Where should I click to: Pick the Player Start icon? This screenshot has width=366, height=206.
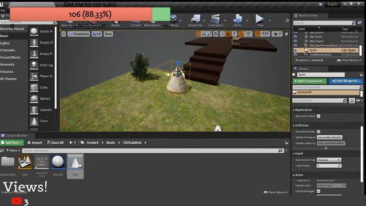click(x=34, y=76)
